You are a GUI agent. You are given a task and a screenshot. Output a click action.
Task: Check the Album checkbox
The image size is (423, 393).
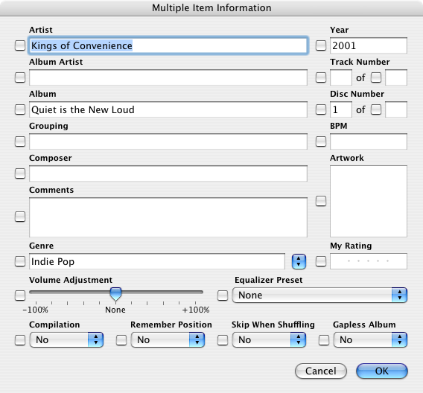20,109
